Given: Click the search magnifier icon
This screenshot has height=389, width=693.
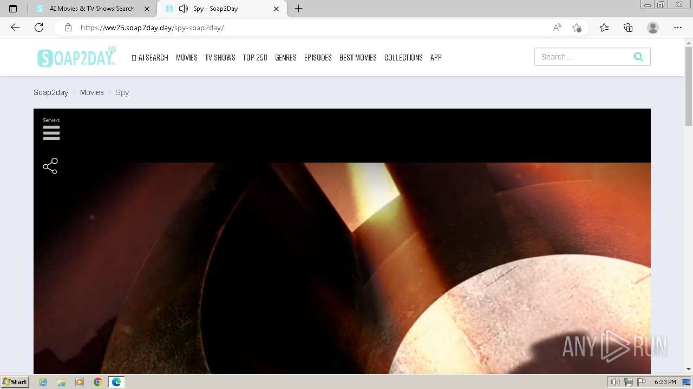Looking at the screenshot, I should (638, 57).
